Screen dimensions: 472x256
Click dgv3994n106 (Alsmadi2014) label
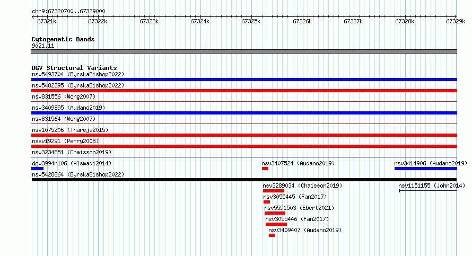pyautogui.click(x=72, y=163)
